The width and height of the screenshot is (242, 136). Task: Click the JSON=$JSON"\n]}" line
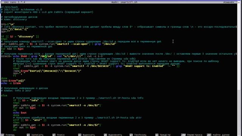13,81
